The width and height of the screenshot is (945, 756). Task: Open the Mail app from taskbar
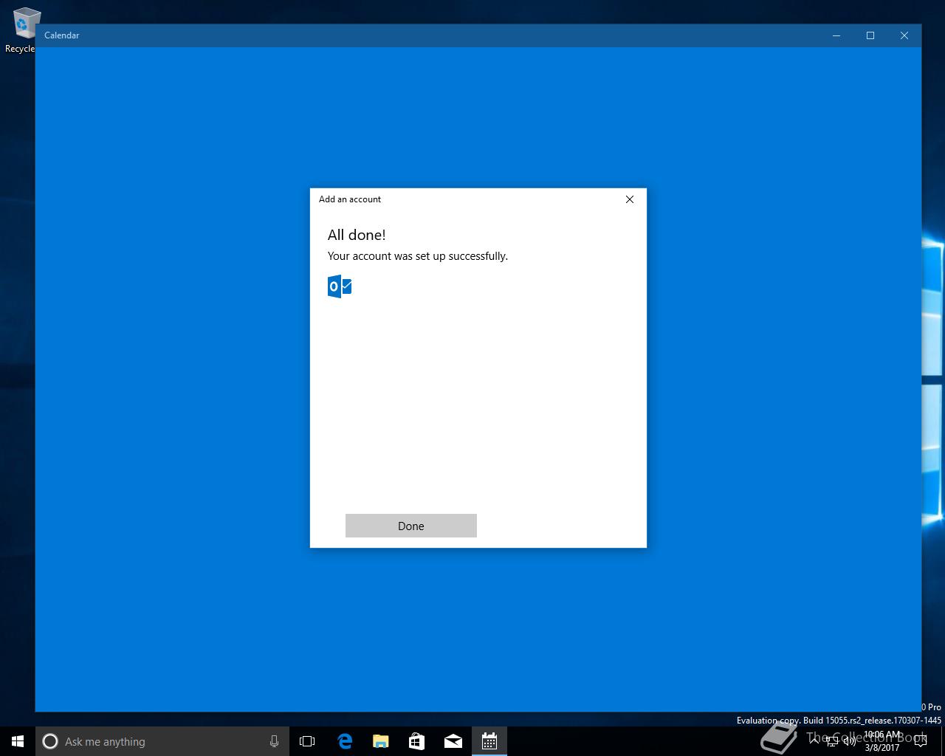point(453,741)
